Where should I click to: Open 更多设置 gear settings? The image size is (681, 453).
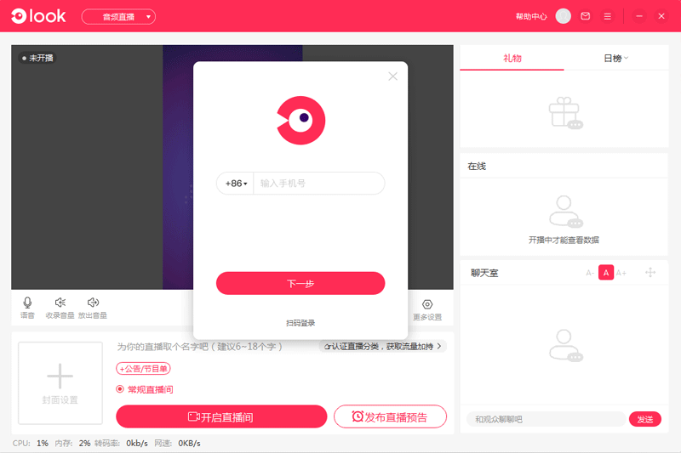click(x=427, y=305)
